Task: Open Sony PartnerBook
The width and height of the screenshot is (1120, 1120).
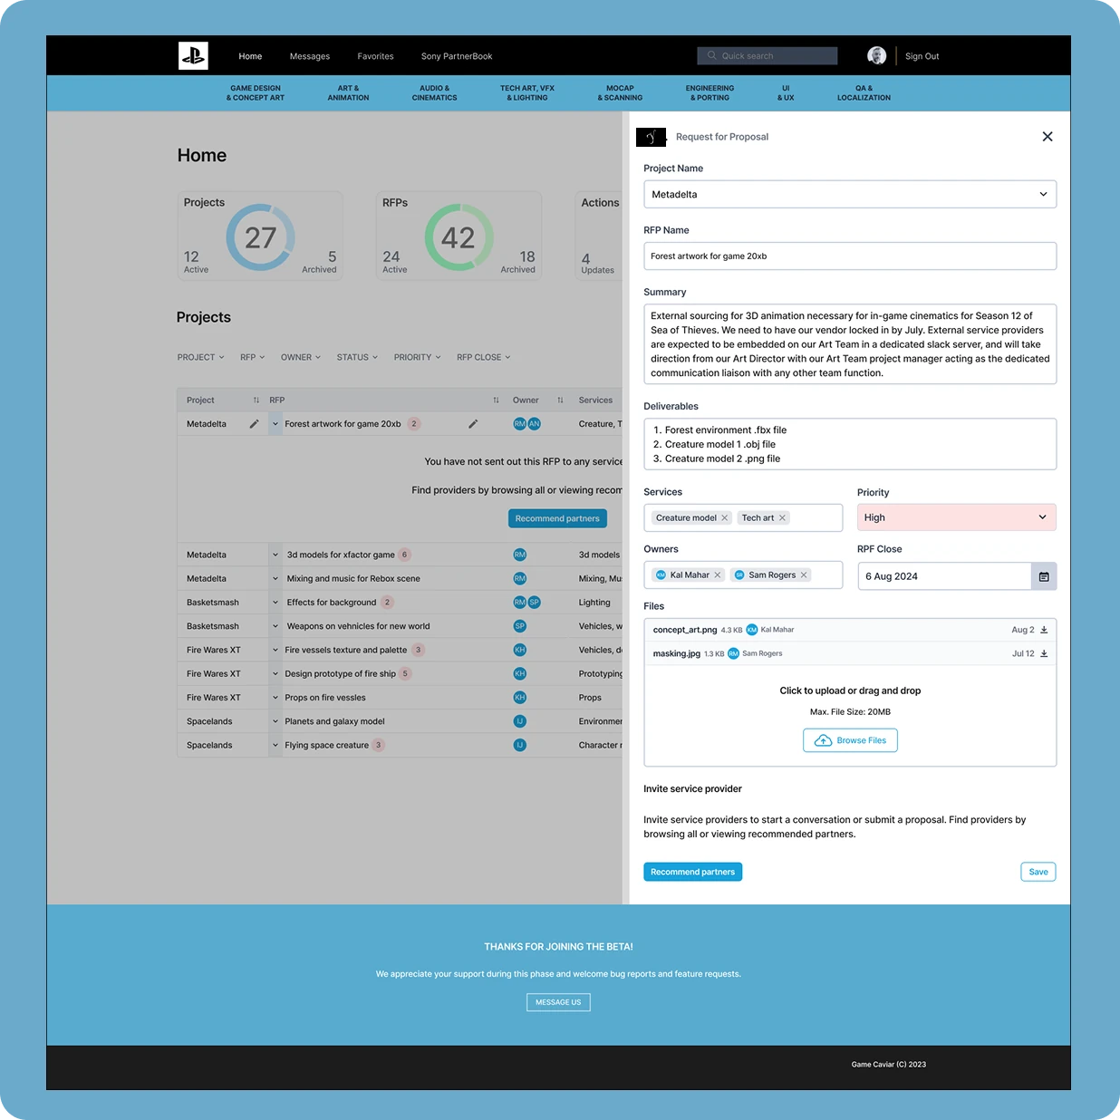Action: pos(457,56)
